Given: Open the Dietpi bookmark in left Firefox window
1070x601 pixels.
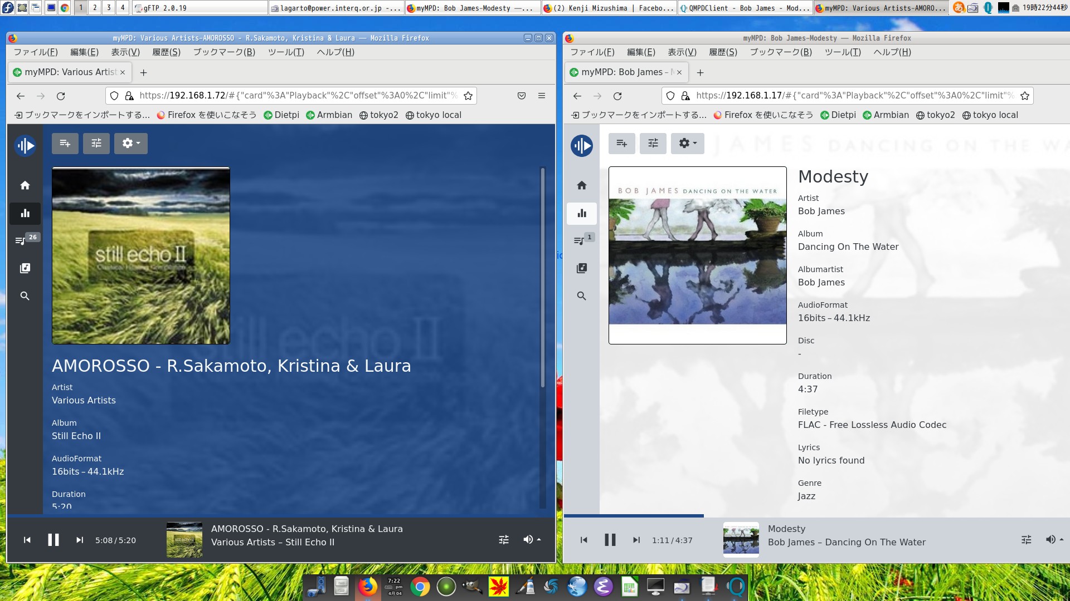Looking at the screenshot, I should point(281,115).
